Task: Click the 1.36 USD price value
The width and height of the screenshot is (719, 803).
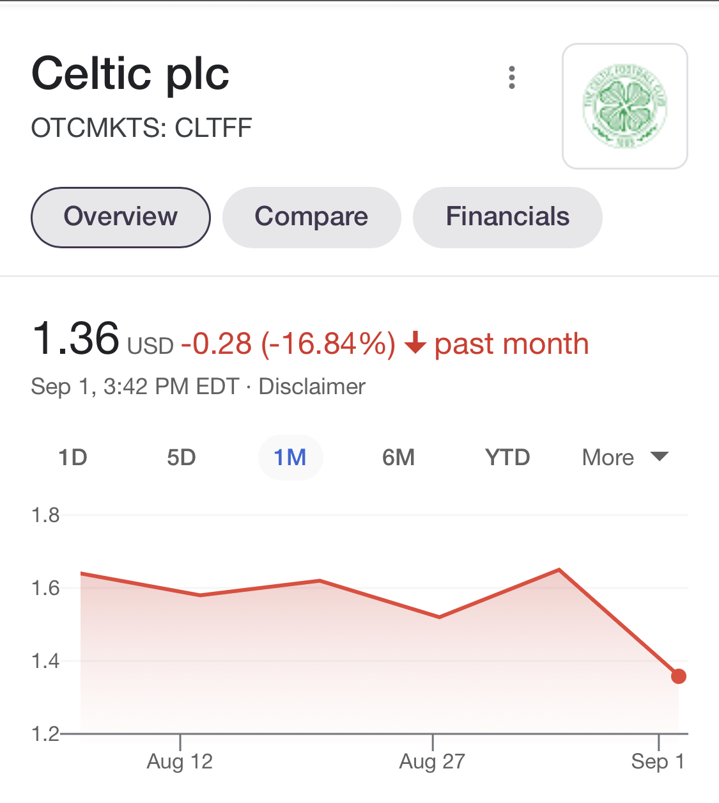Action: pos(102,339)
